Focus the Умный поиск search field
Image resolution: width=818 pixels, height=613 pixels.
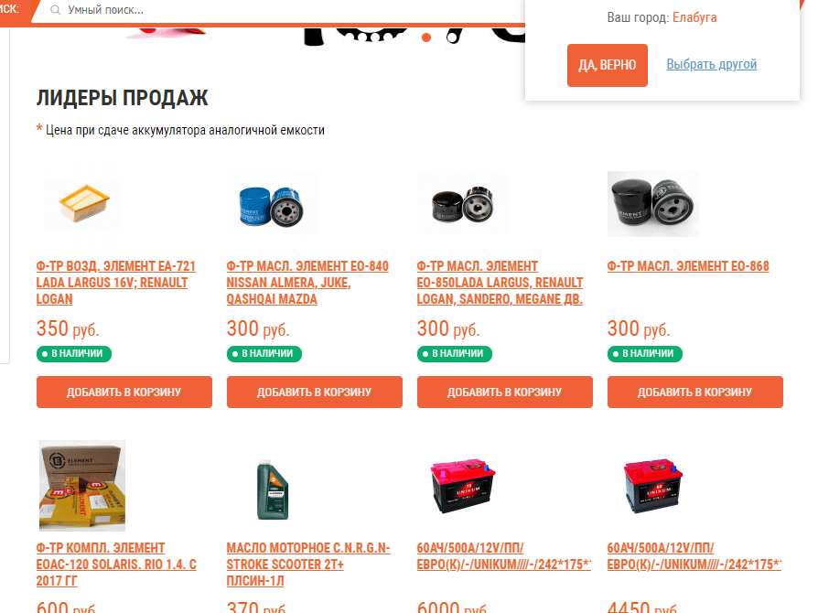pyautogui.click(x=282, y=10)
